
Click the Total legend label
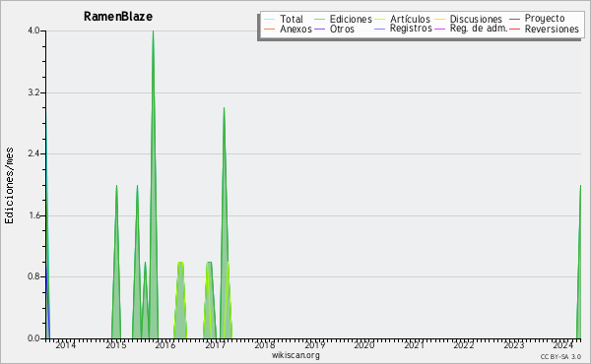click(x=292, y=19)
